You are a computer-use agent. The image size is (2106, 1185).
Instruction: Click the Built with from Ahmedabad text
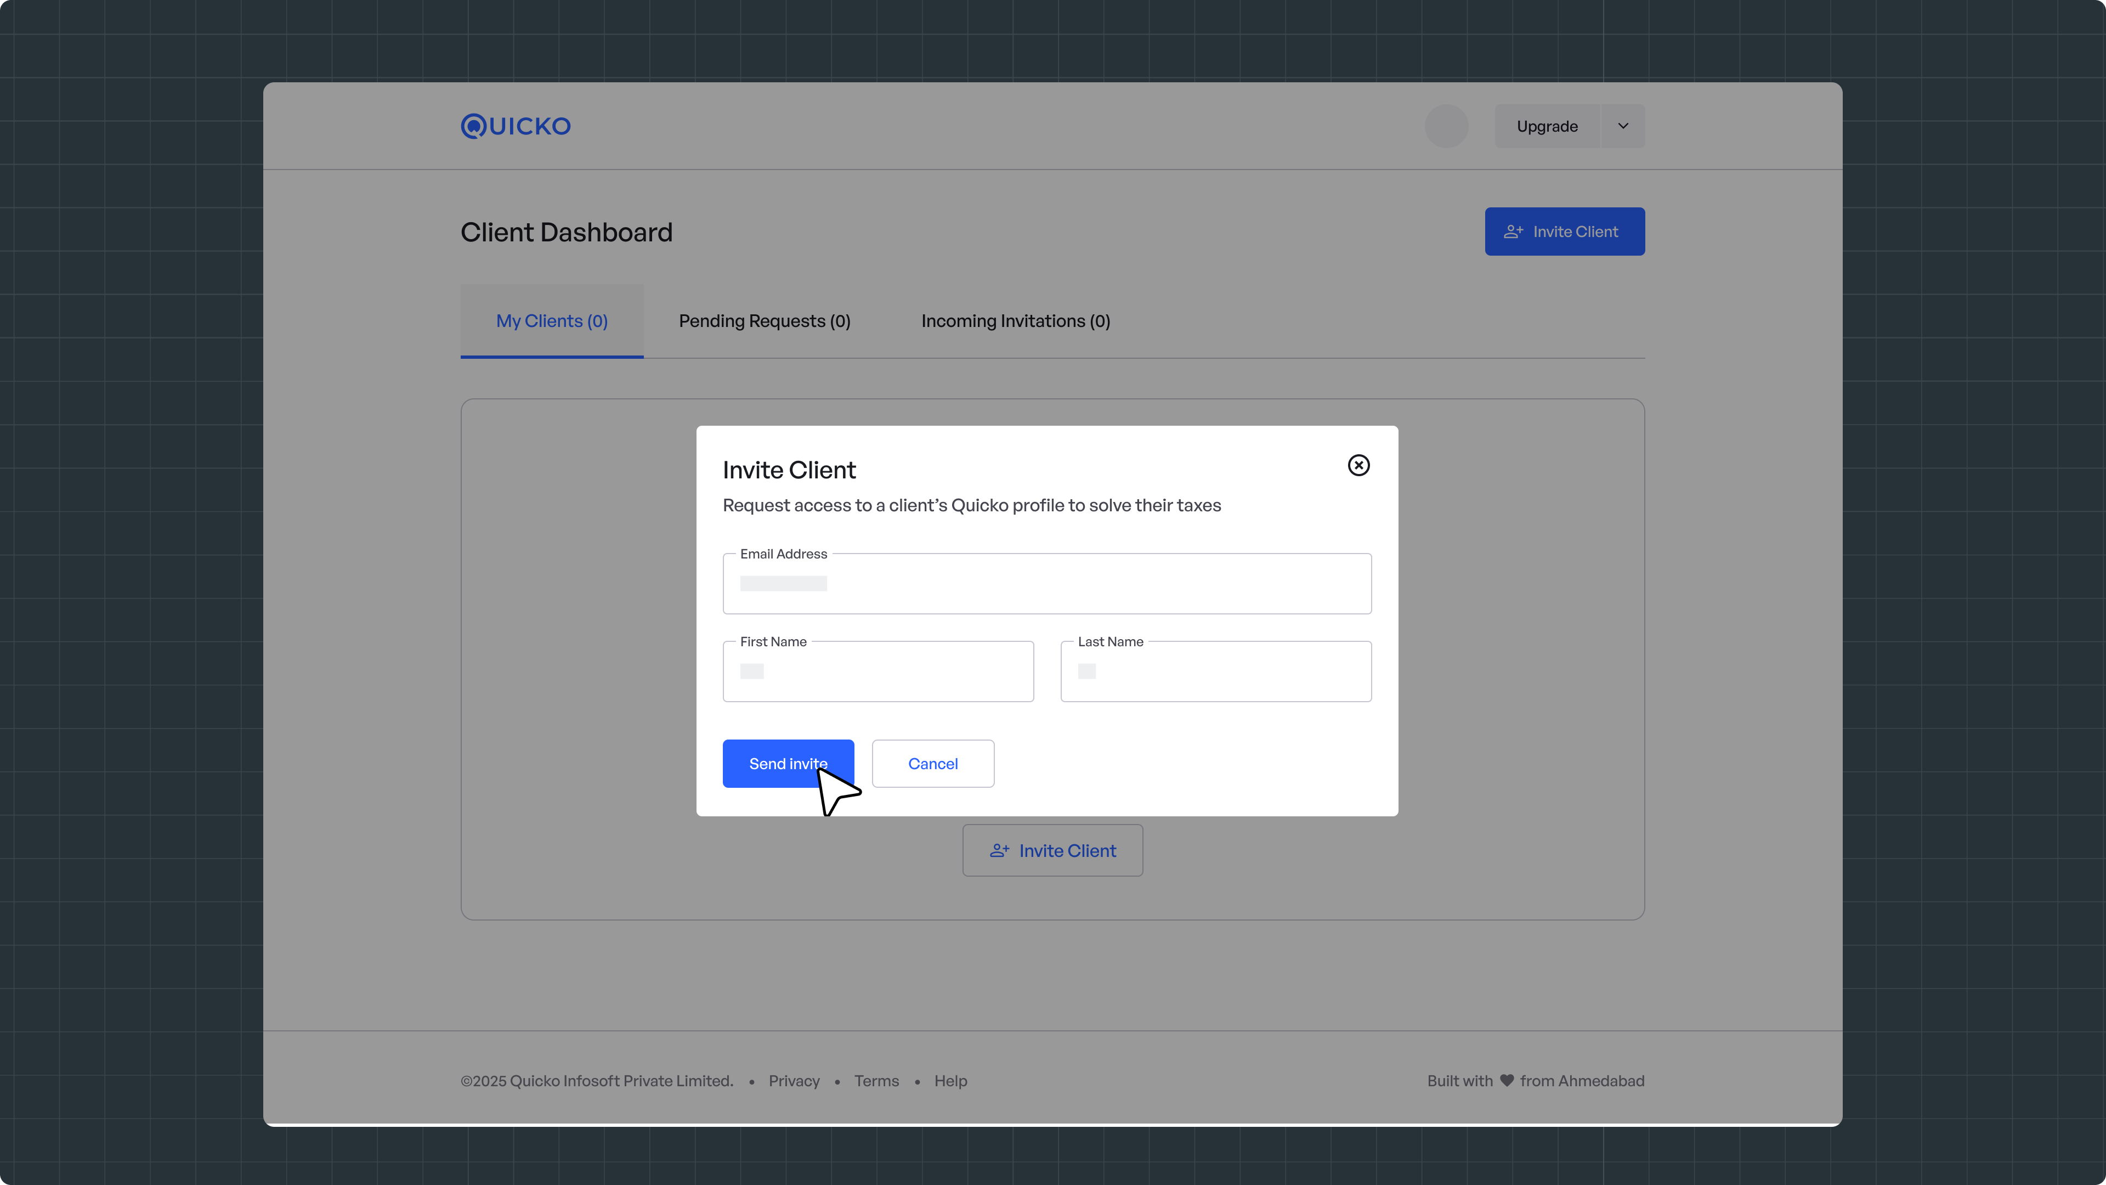1536,1081
